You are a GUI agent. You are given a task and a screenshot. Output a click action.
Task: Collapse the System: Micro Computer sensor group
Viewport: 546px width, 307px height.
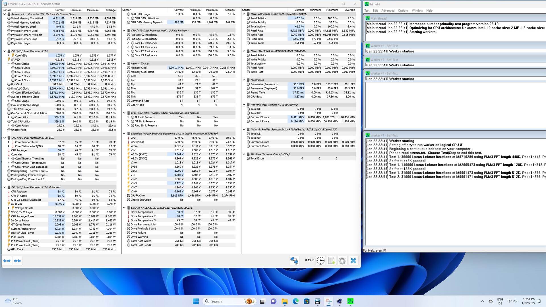(x=5, y=14)
